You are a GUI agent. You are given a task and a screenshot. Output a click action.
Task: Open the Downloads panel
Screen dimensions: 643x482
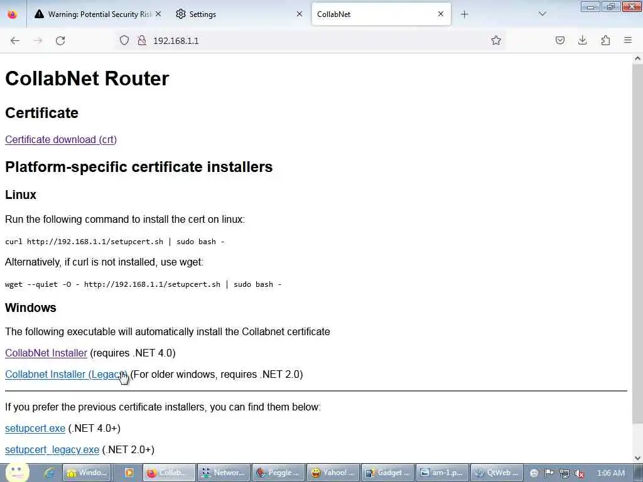coord(583,40)
